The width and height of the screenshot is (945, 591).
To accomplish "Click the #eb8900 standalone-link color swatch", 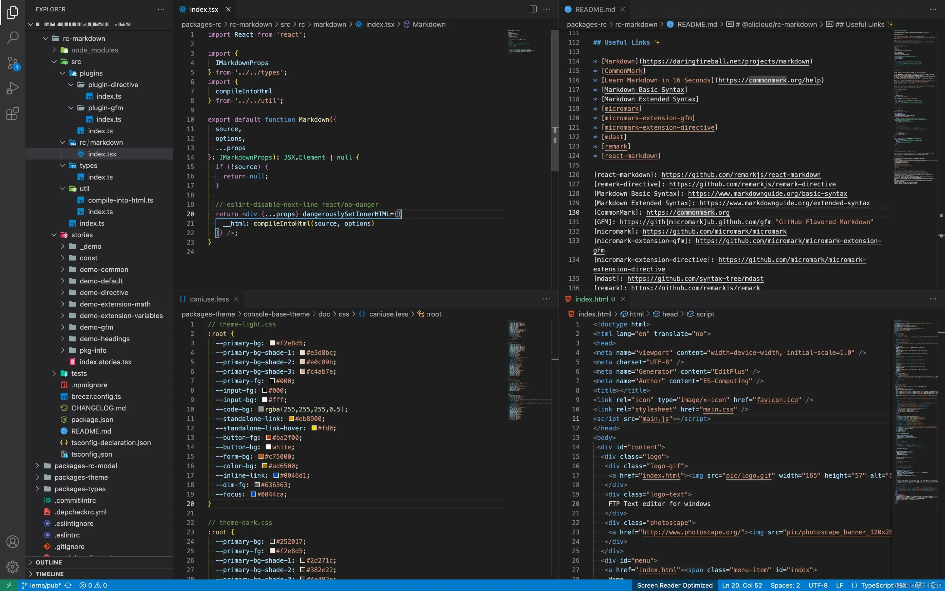I will tap(291, 419).
